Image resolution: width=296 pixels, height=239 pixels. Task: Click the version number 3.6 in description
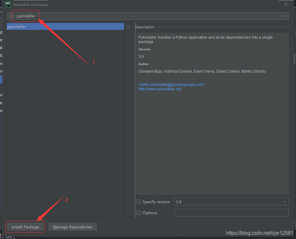(x=141, y=57)
